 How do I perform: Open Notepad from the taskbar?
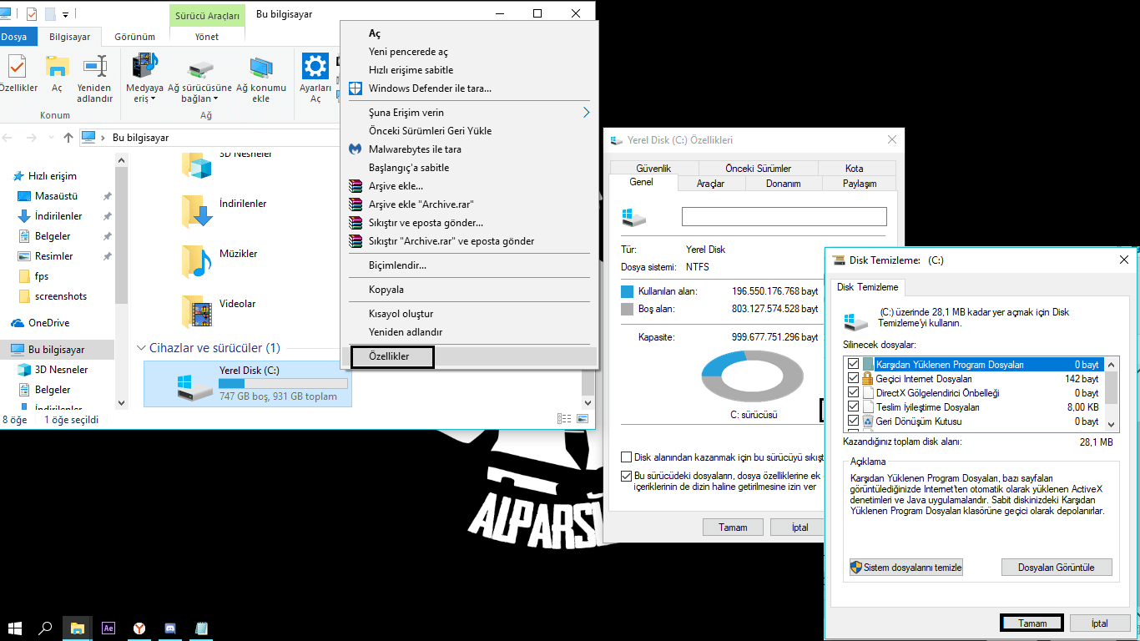(201, 628)
